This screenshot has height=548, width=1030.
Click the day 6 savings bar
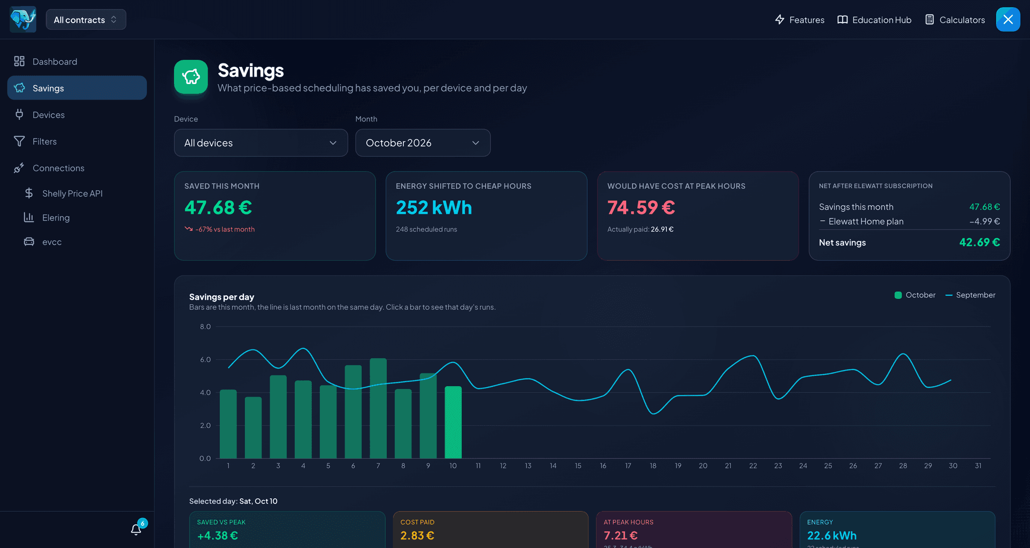(x=353, y=412)
